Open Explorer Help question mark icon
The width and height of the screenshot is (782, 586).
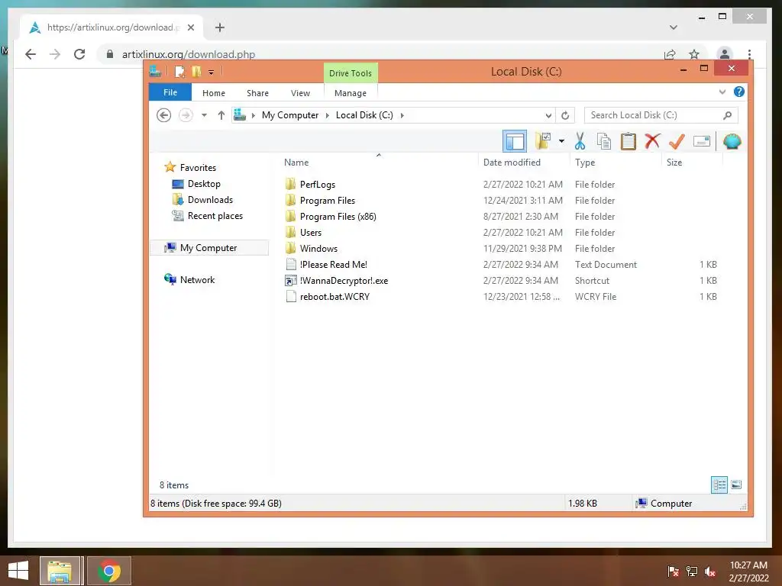click(739, 92)
